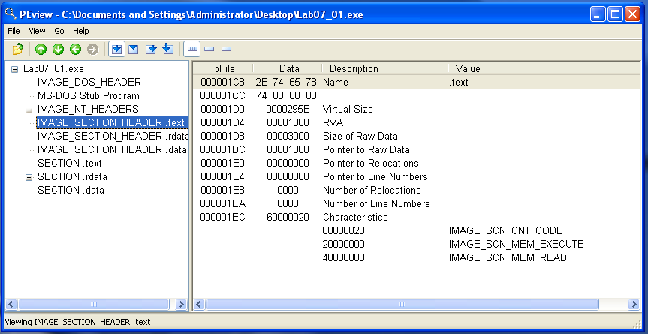
Task: Select MS-DOS Stub Program tree item
Action: pos(89,96)
